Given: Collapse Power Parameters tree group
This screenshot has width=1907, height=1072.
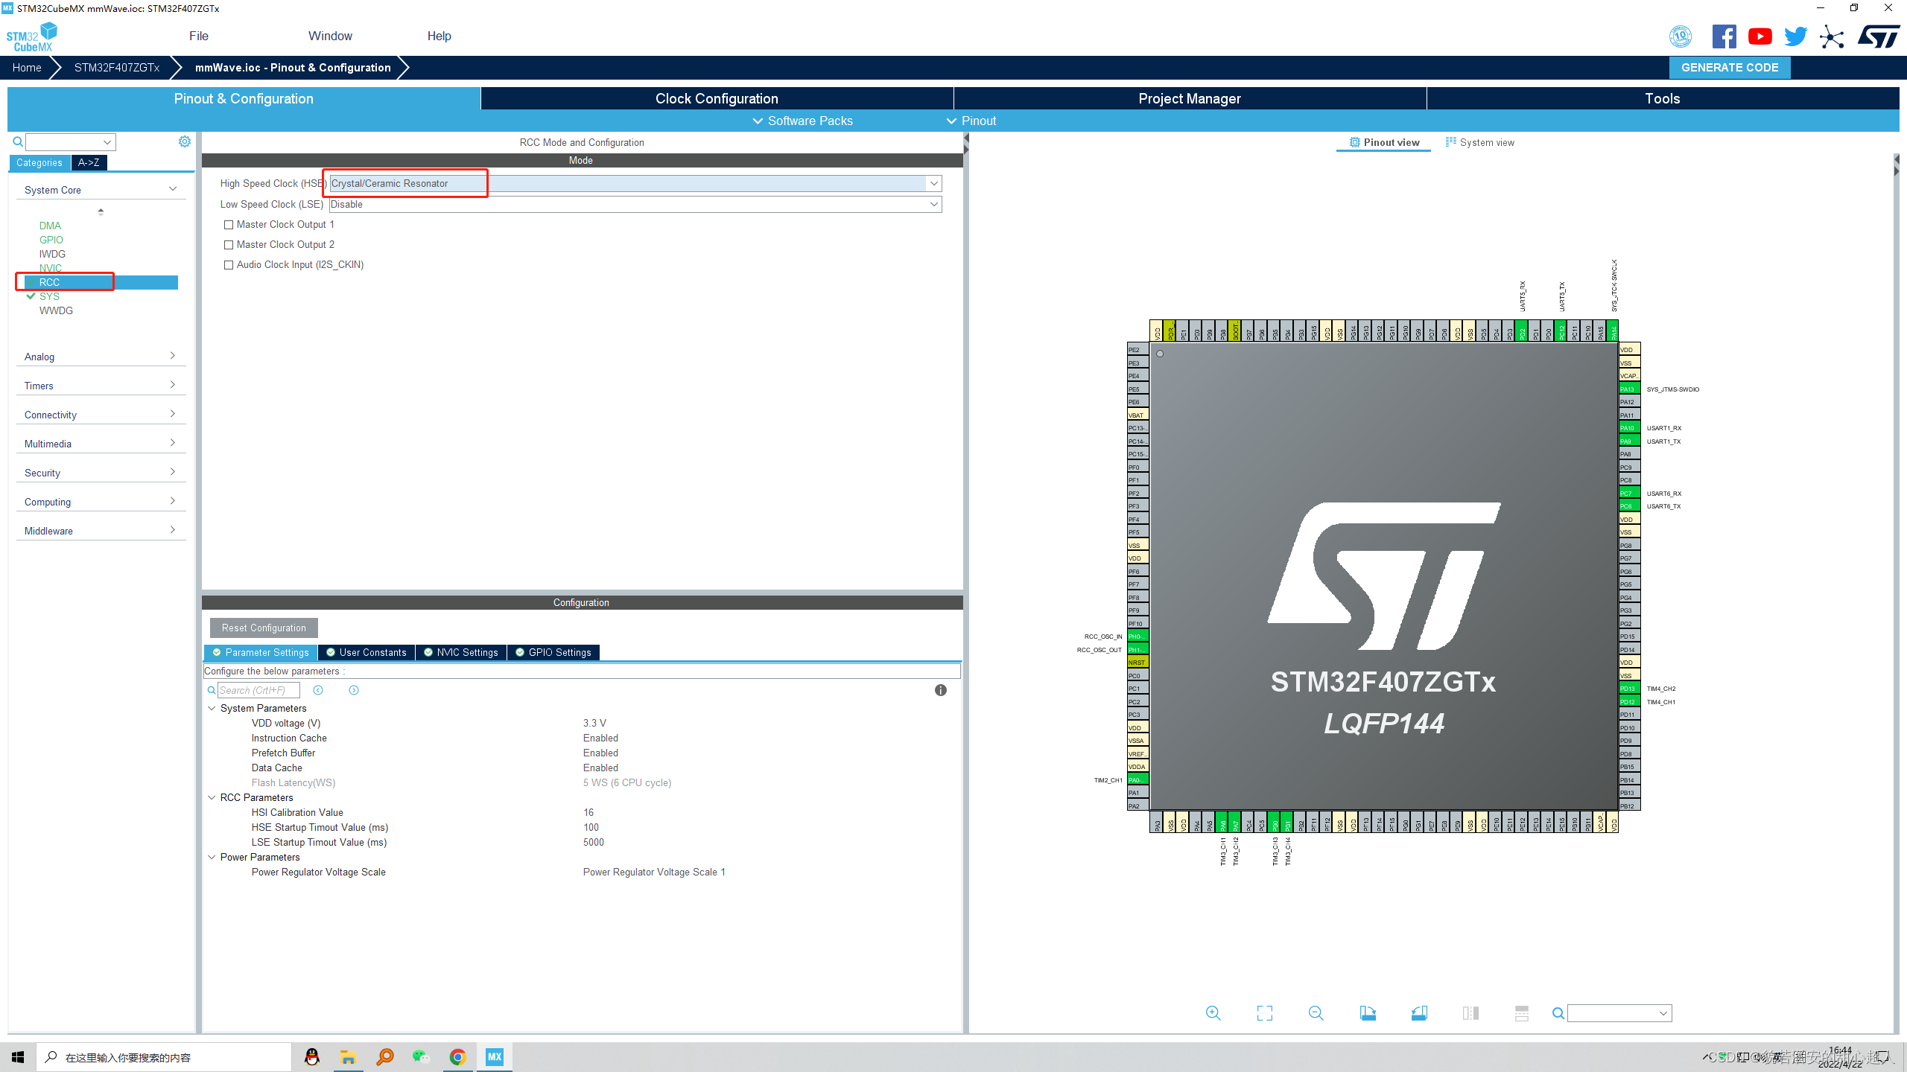Looking at the screenshot, I should click(212, 857).
